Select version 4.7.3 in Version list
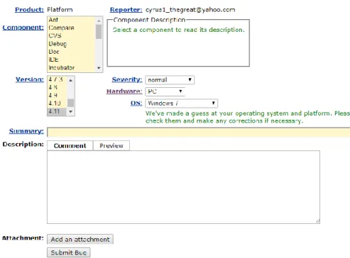 57,79
